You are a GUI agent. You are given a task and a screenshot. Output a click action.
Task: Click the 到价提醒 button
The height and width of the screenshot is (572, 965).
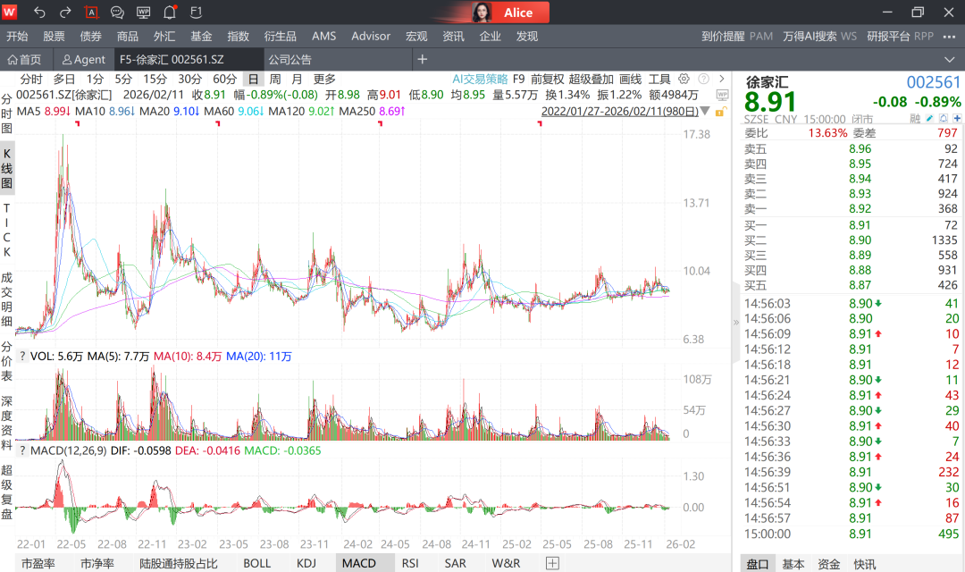[x=723, y=37]
